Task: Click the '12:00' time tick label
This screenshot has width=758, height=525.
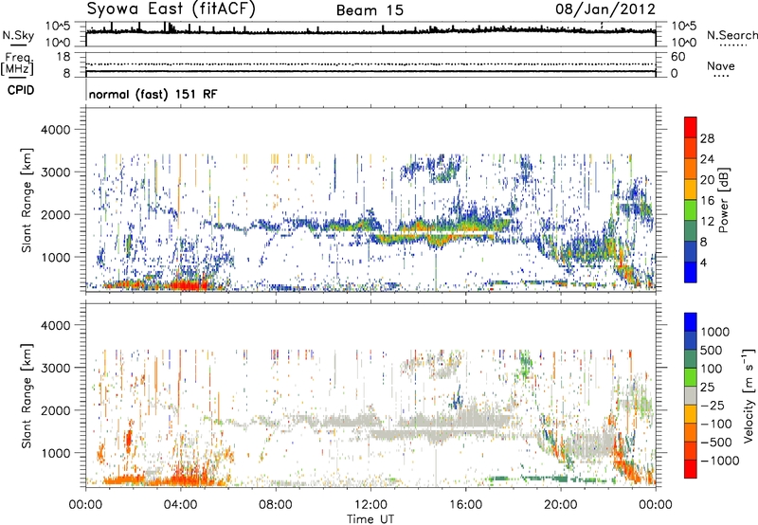Action: [x=370, y=505]
